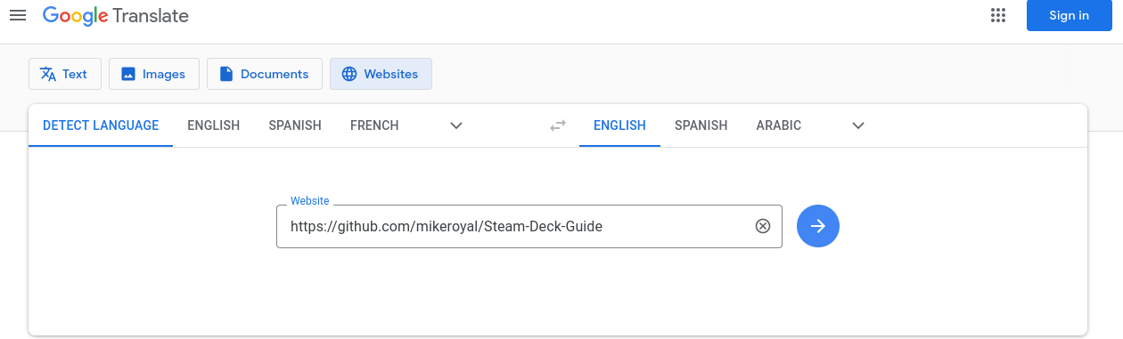Open the hamburger main menu
The height and width of the screenshot is (339, 1123).
[x=18, y=15]
